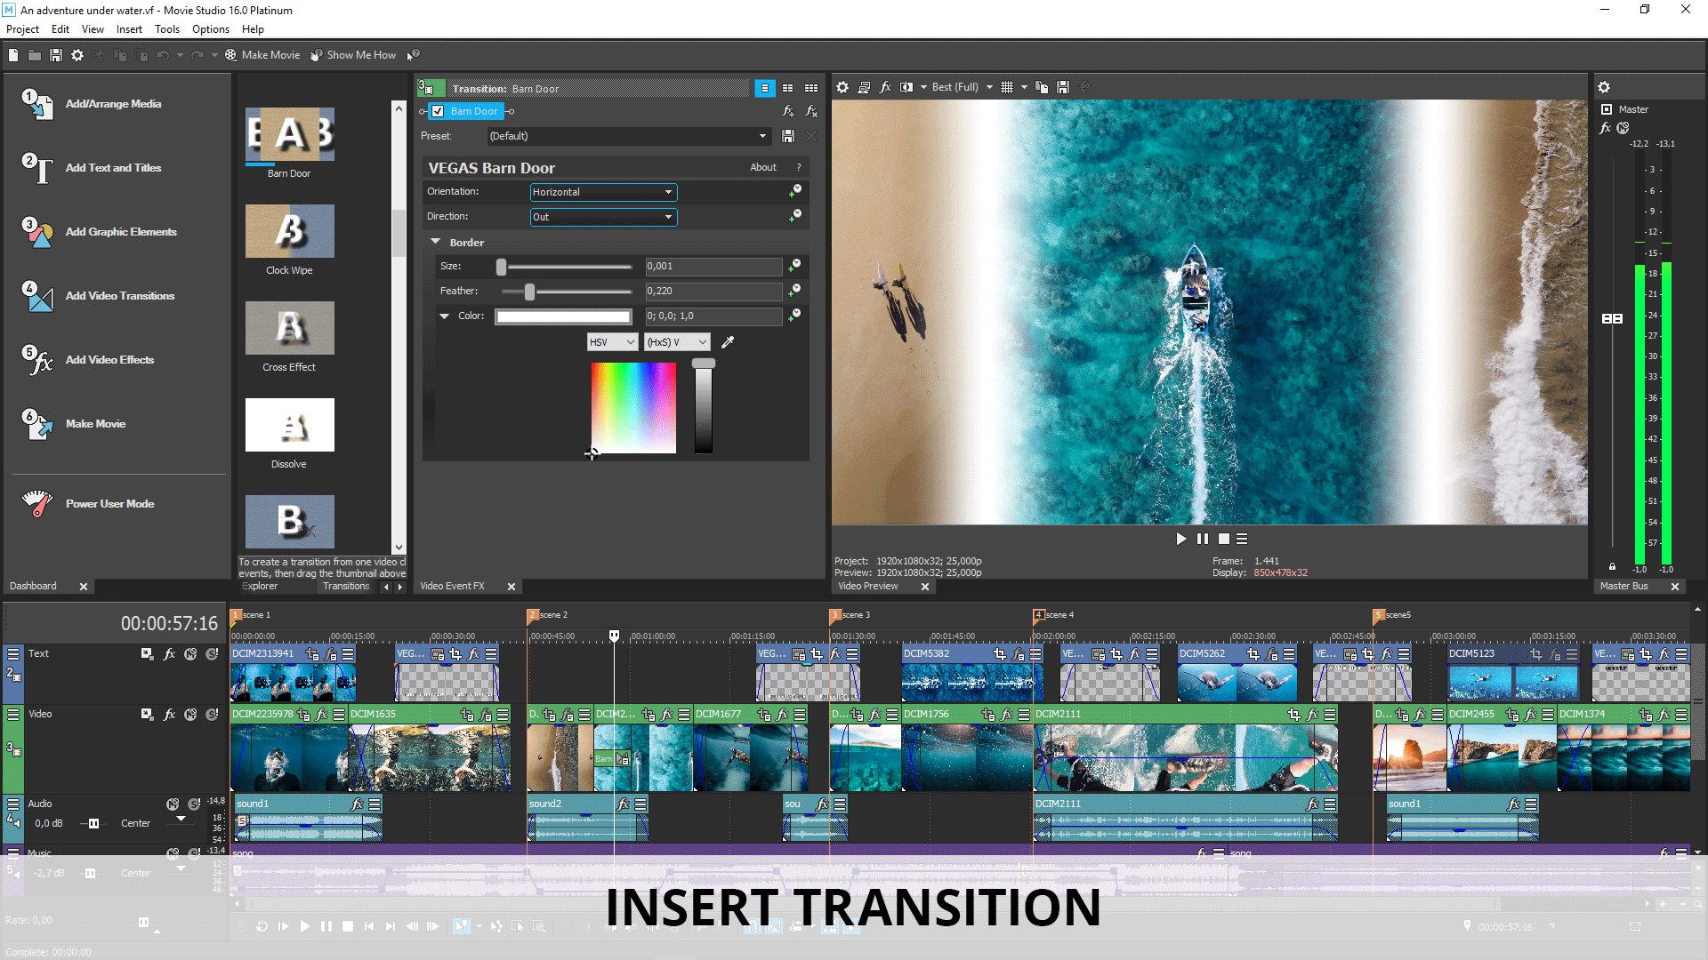Solo the Video track
Viewport: 1708px width, 960px height.
[212, 715]
